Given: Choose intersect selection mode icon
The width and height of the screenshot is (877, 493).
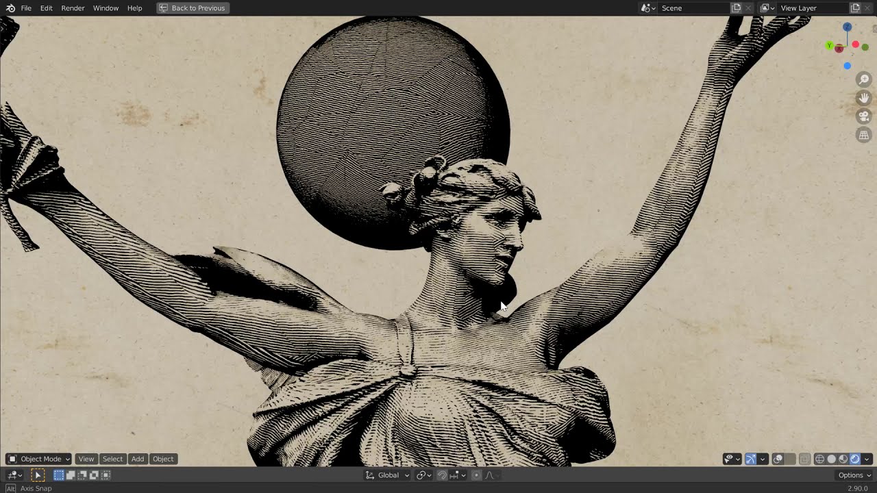Looking at the screenshot, I should (106, 475).
